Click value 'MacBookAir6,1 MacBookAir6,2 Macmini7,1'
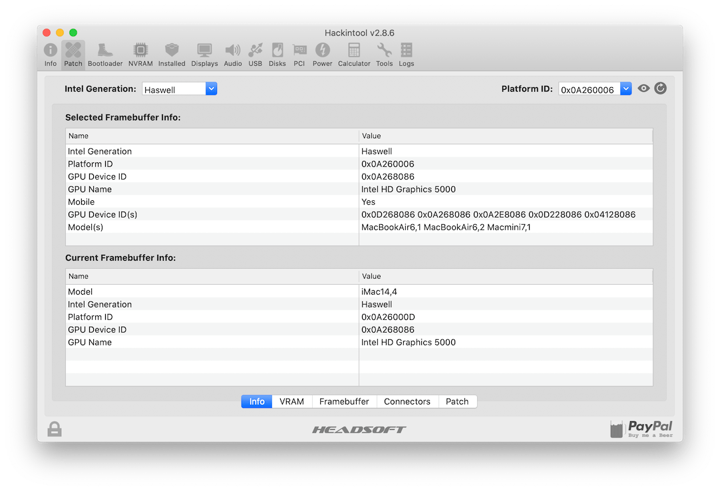 [446, 227]
